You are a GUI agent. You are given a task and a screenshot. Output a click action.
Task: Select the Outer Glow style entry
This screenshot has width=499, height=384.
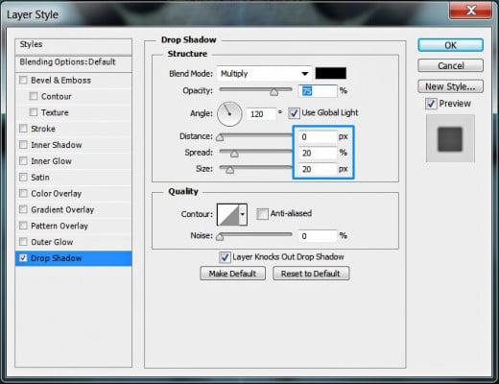[x=52, y=242]
